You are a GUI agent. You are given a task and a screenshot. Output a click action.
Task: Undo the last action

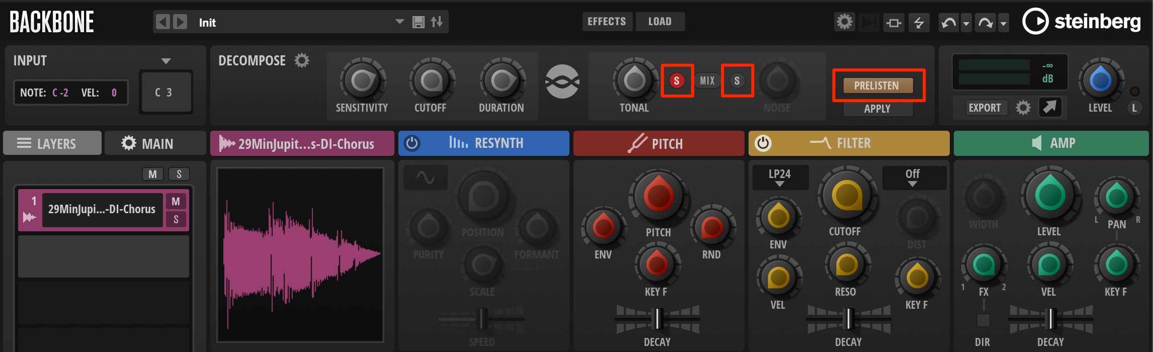(x=949, y=23)
